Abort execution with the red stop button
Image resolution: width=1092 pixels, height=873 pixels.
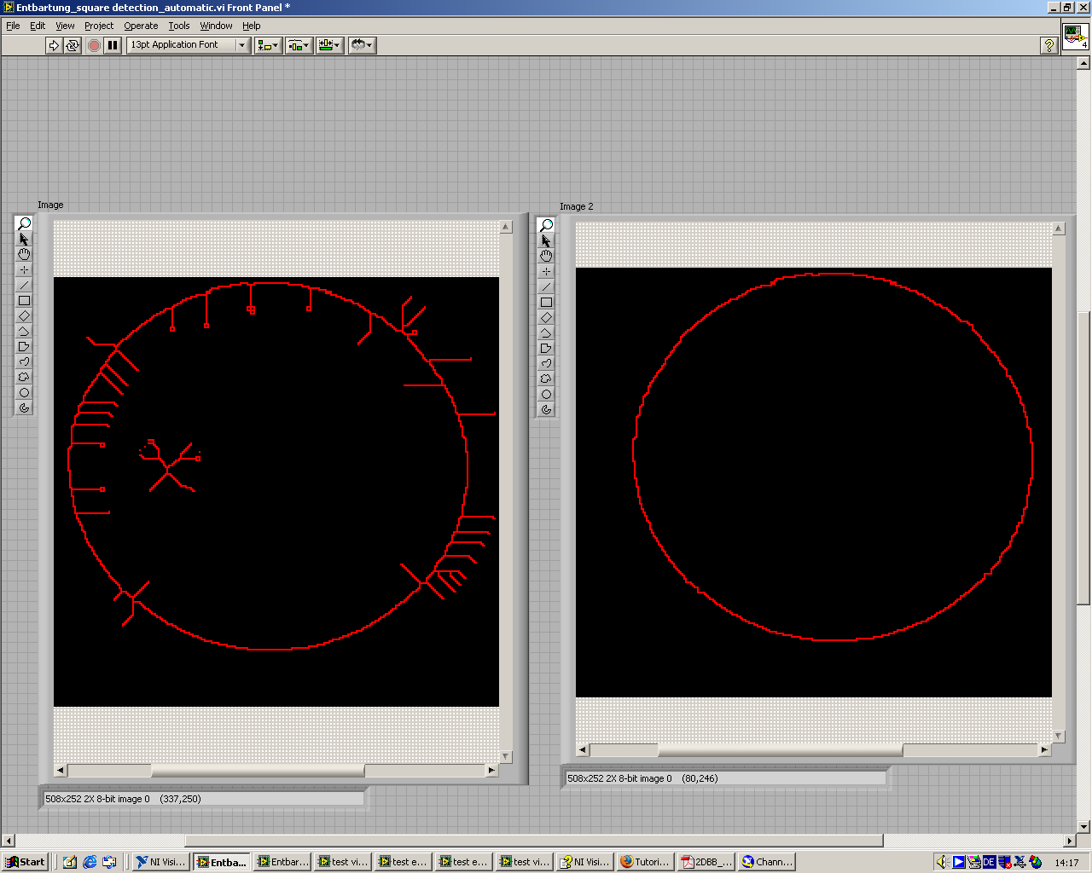pos(94,45)
